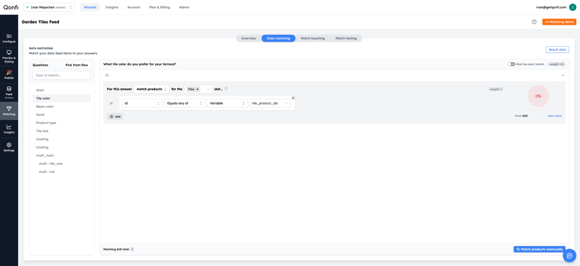Remove the id condition row
This screenshot has width=580, height=266.
[x=293, y=98]
